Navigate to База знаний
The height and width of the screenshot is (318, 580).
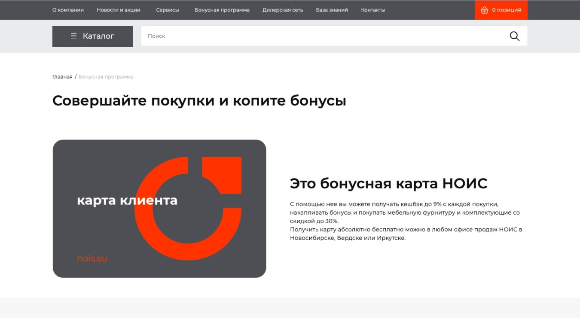[332, 10]
